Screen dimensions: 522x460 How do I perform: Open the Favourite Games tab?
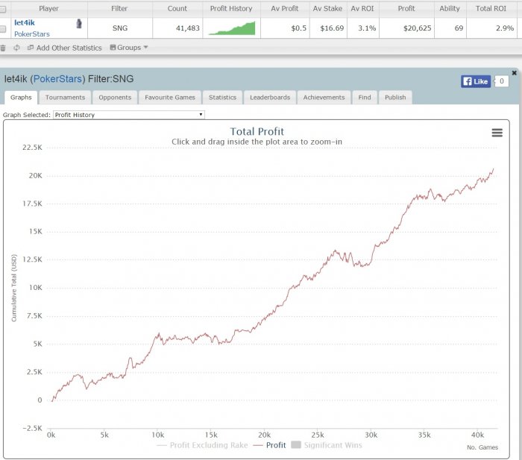tap(170, 97)
